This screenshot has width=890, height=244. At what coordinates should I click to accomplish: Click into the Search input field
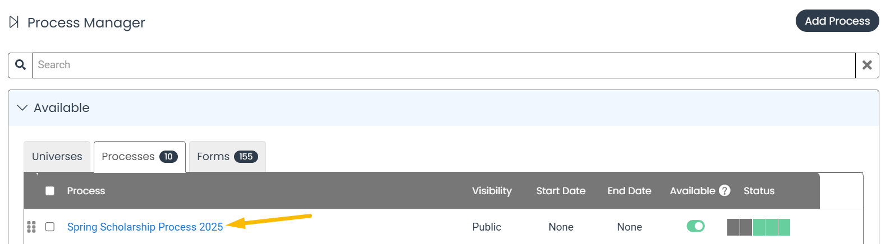444,65
